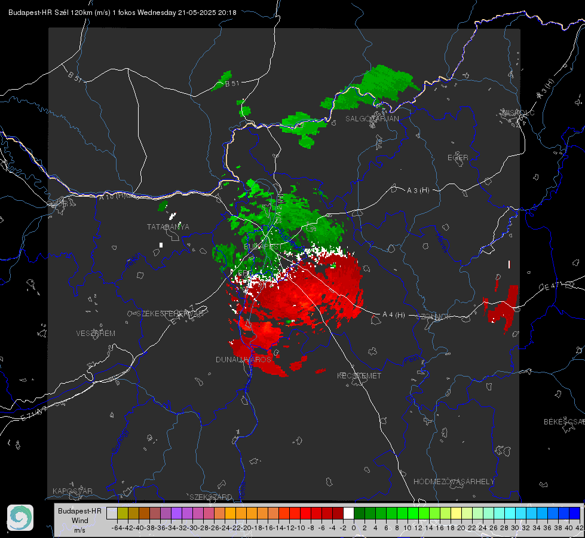
Task: Click the blue 'Pest' county label
Action: 411,360
